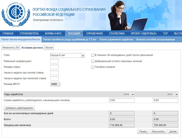
Task: Click the Районный коэффициент input field
Action: point(54,61)
